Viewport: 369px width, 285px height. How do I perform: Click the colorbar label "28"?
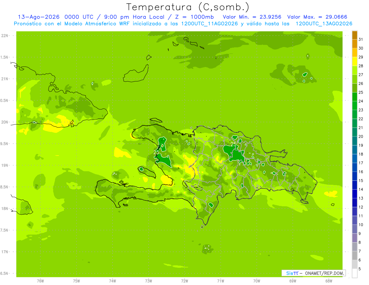361,66
